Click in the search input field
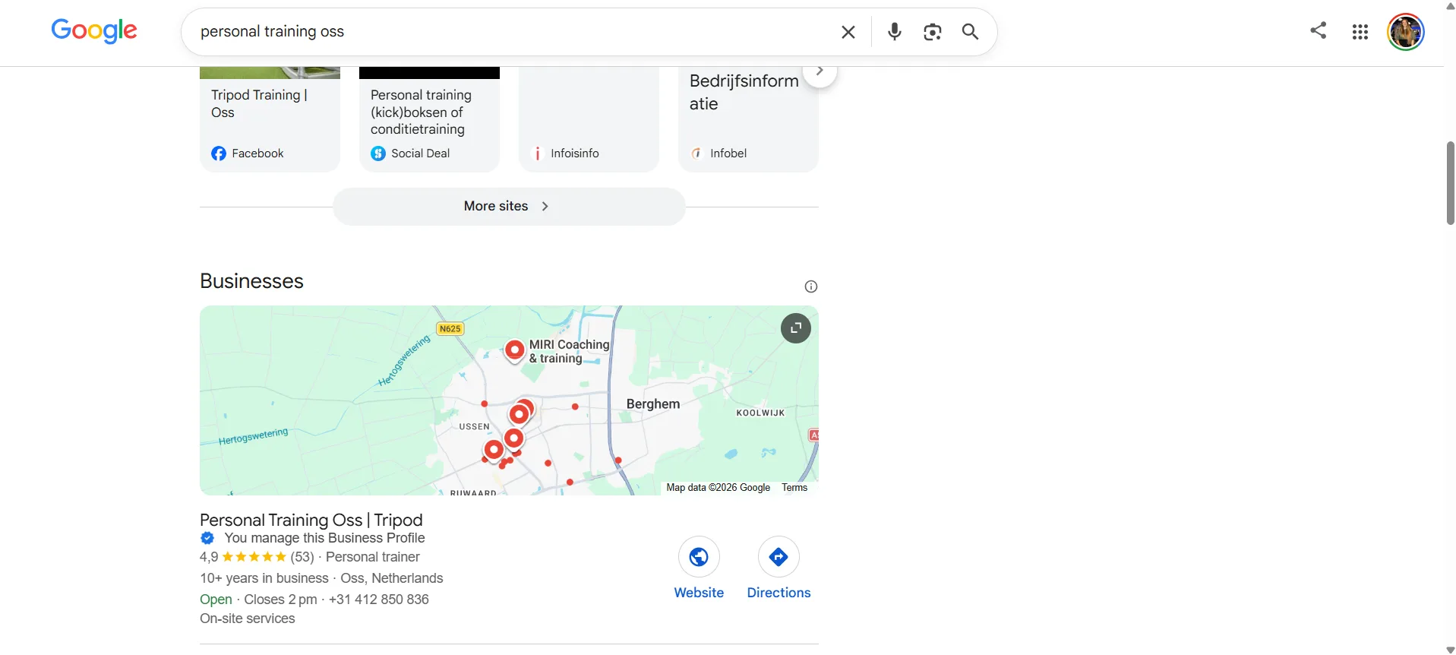 pos(509,32)
